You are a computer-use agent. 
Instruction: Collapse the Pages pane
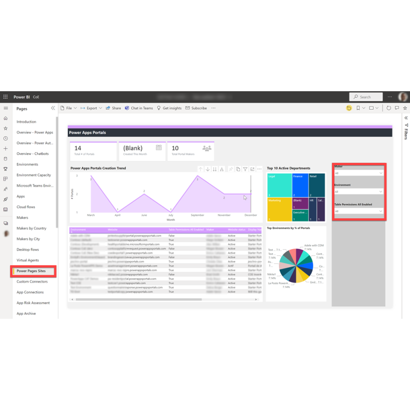[53, 108]
